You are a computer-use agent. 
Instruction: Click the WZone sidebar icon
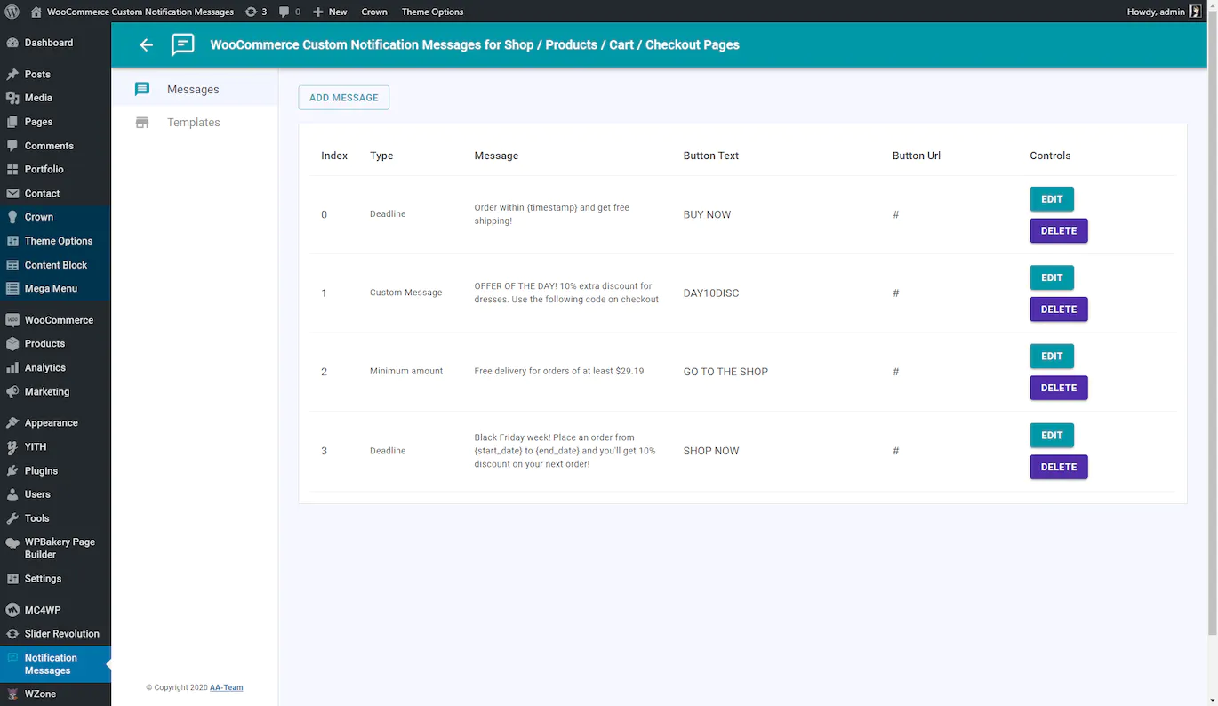12,694
